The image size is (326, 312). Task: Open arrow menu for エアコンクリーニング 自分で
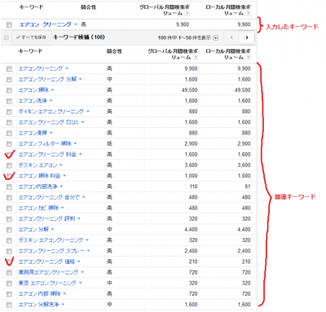83,197
